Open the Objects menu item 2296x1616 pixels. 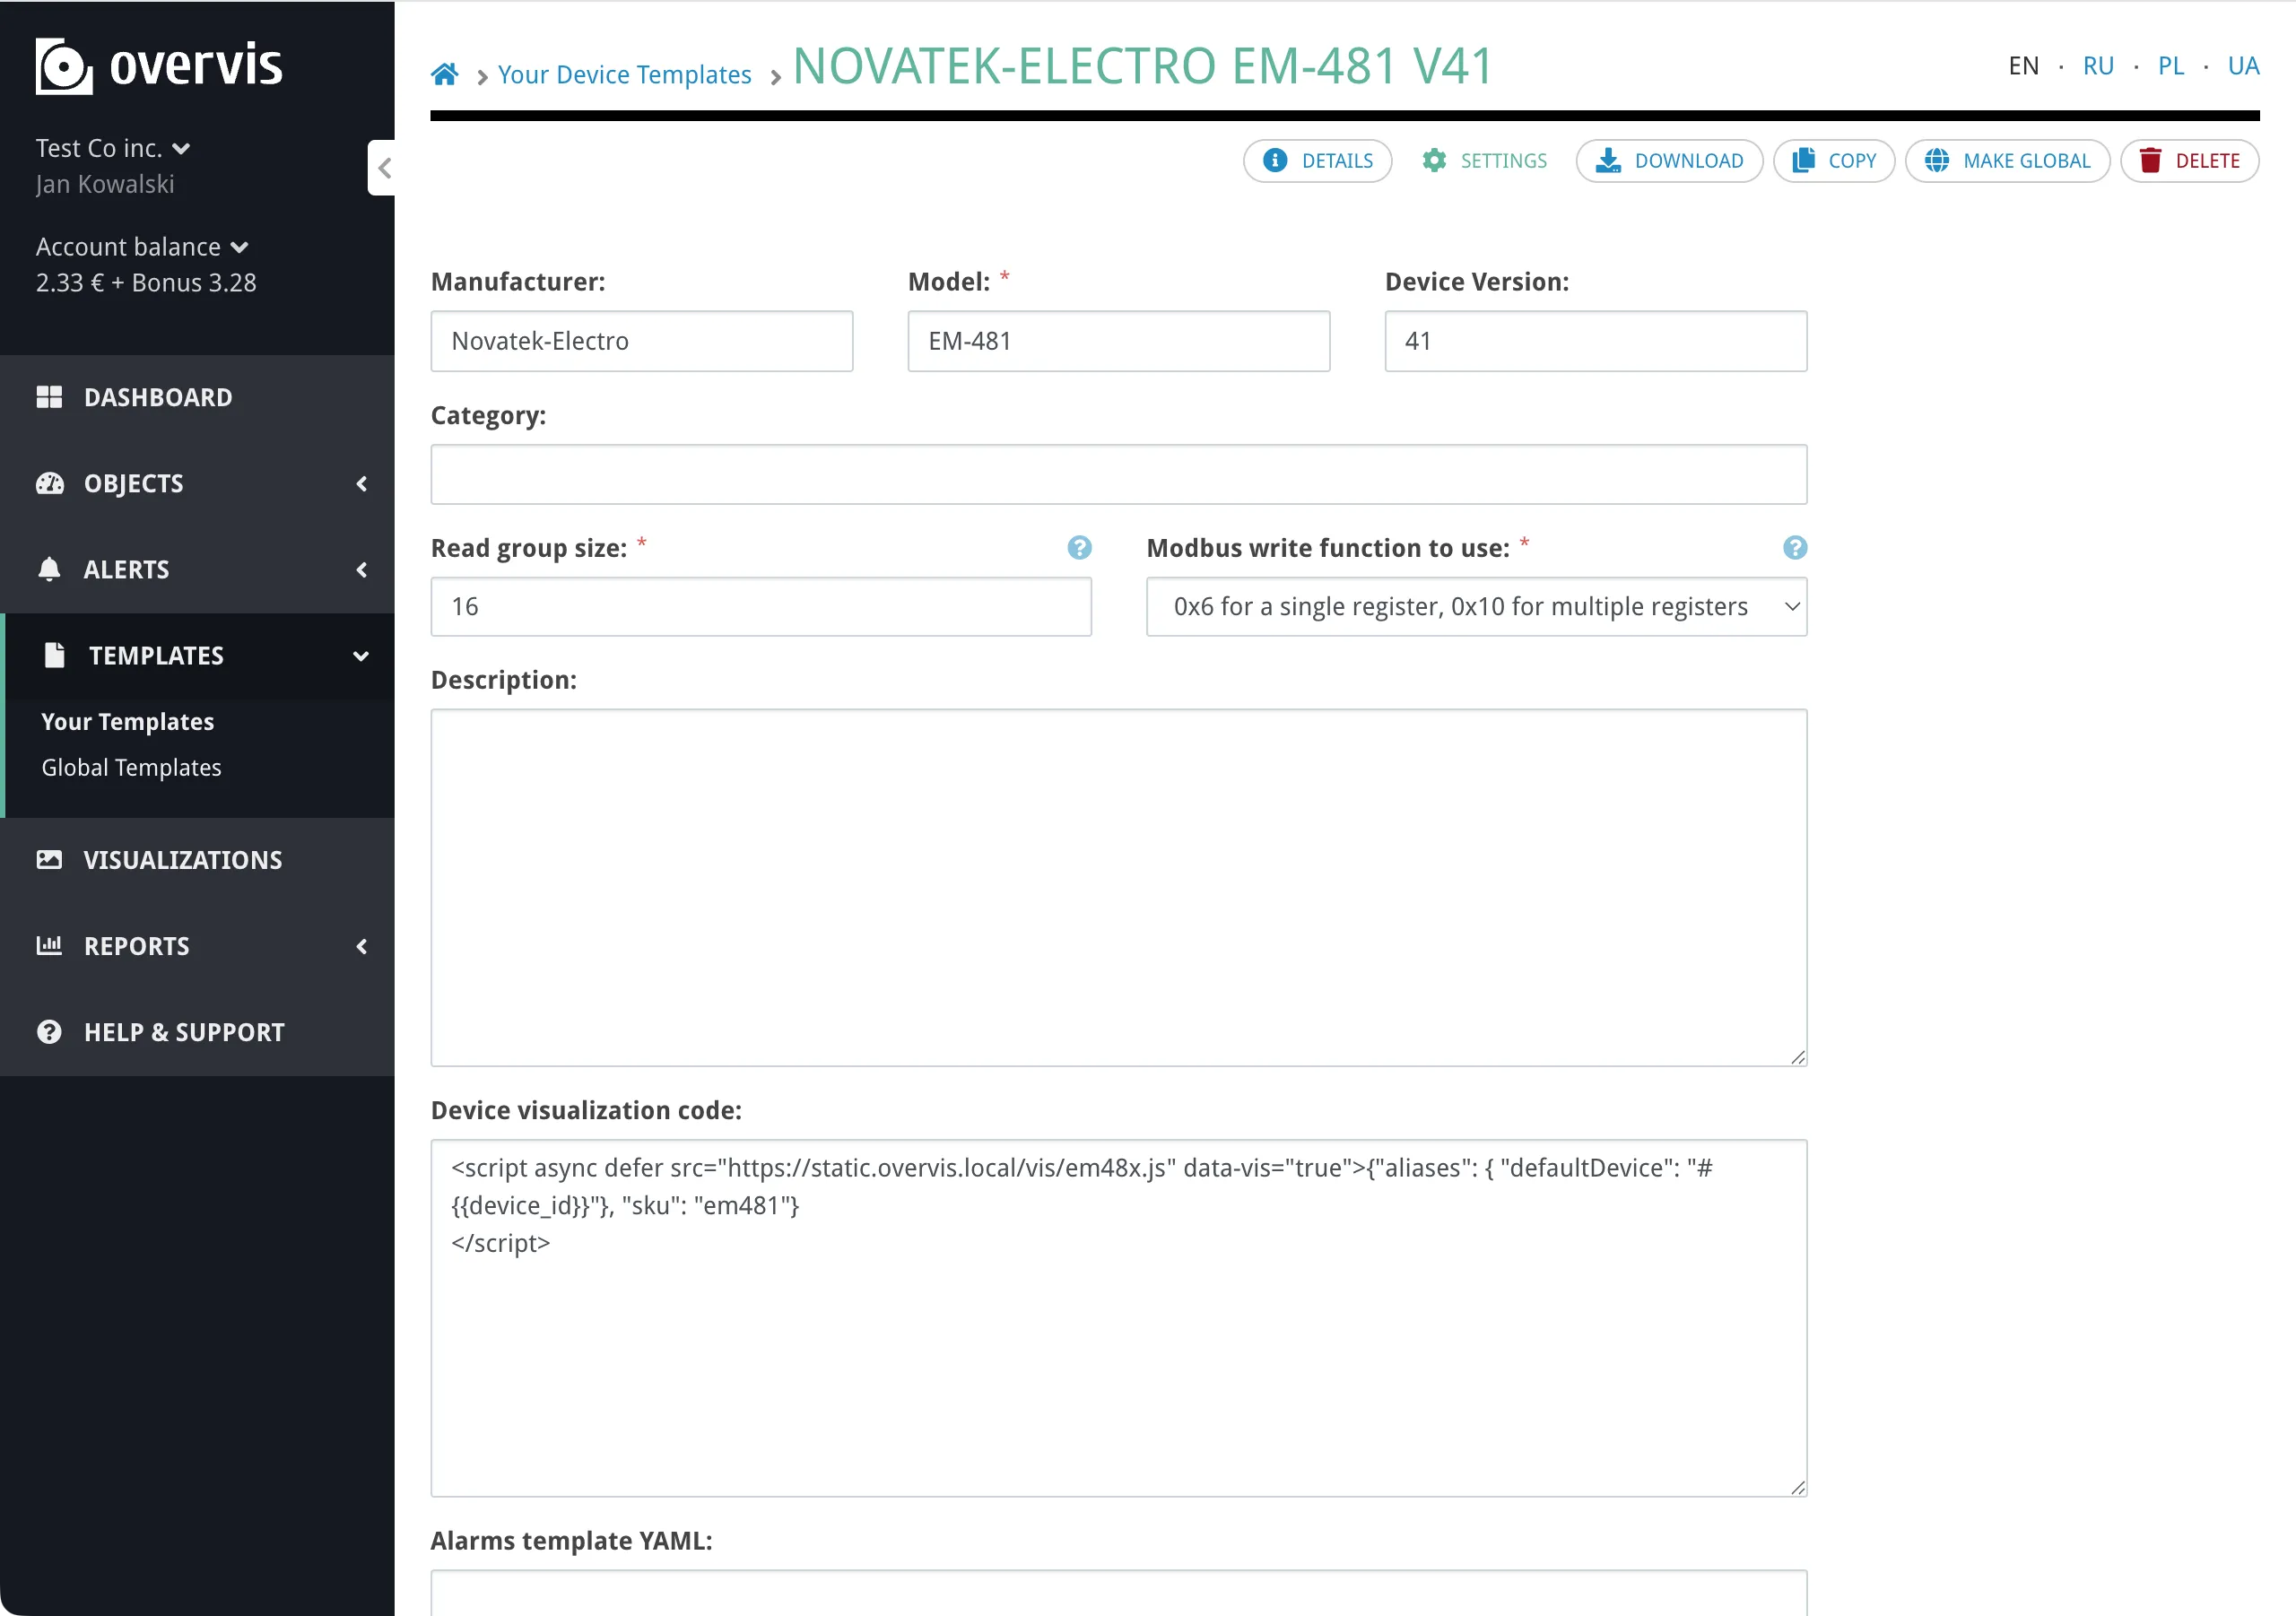pos(197,483)
